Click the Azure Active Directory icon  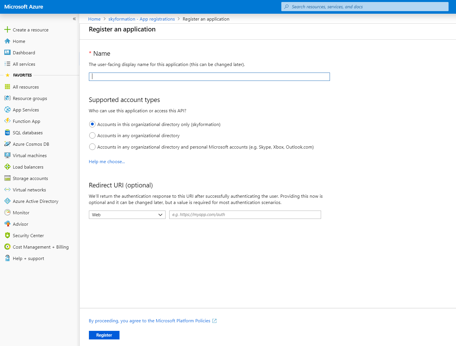pyautogui.click(x=7, y=201)
